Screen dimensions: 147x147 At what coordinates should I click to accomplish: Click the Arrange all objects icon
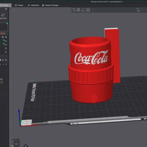[88, 10]
